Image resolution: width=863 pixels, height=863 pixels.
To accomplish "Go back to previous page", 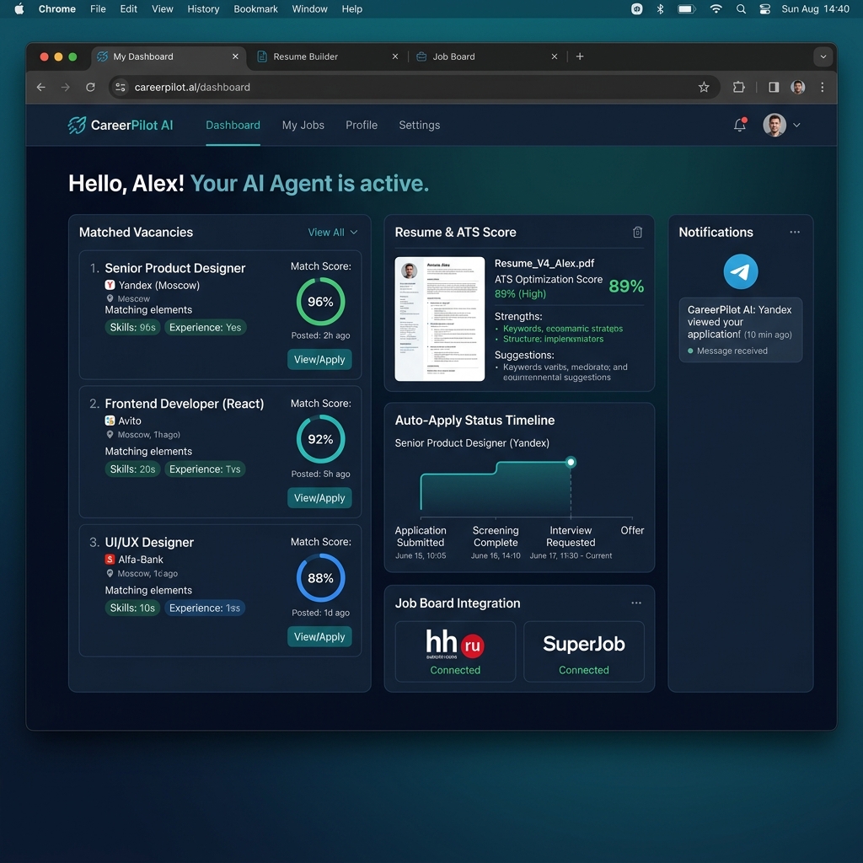I will point(40,87).
